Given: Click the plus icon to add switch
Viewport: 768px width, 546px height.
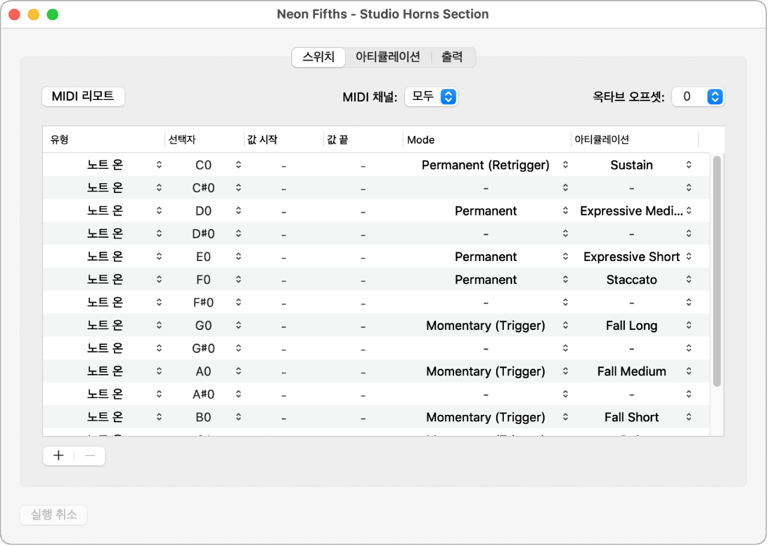Looking at the screenshot, I should [x=59, y=456].
